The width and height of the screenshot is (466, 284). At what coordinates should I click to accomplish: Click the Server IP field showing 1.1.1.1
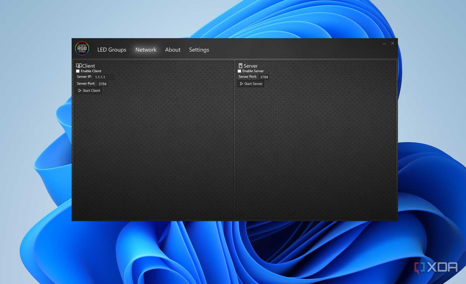[x=104, y=77]
